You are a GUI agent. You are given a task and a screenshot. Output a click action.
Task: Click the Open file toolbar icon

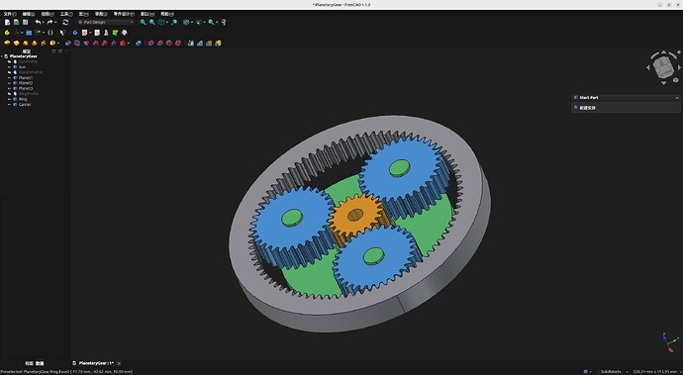[16, 22]
